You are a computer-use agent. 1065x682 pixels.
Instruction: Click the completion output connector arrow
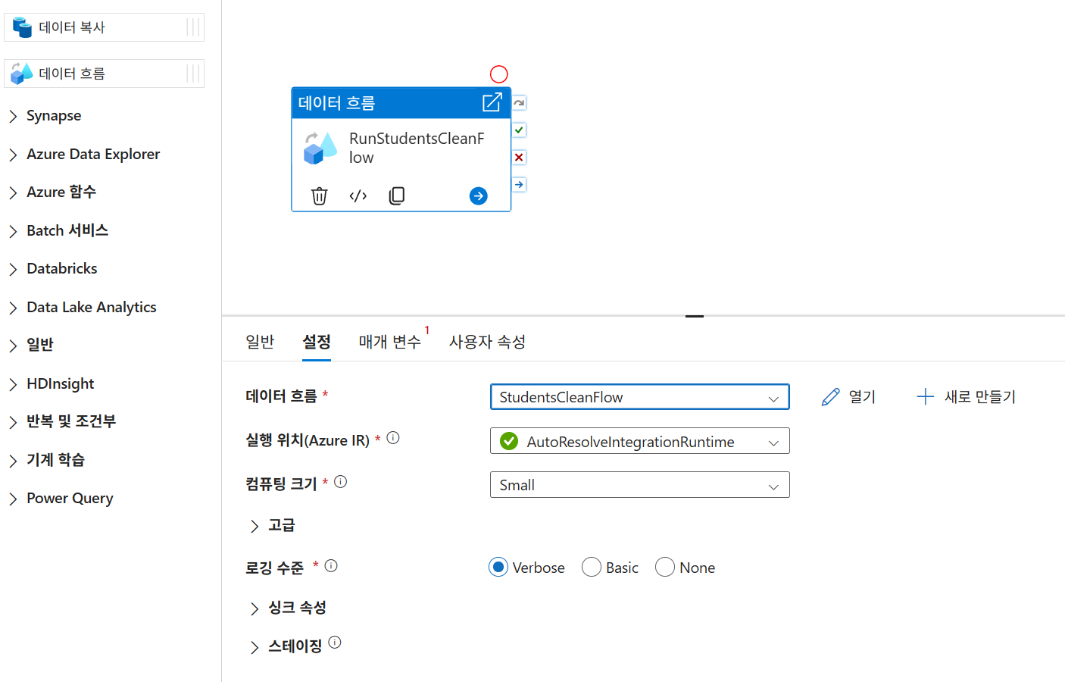[519, 185]
